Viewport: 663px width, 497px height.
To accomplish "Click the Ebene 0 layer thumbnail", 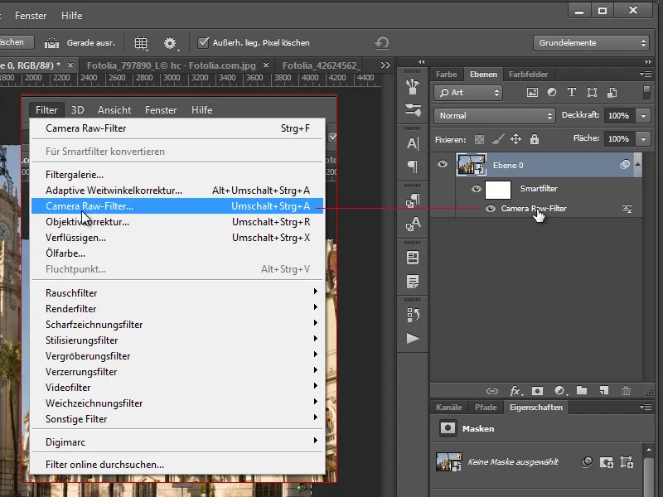I will 471,165.
